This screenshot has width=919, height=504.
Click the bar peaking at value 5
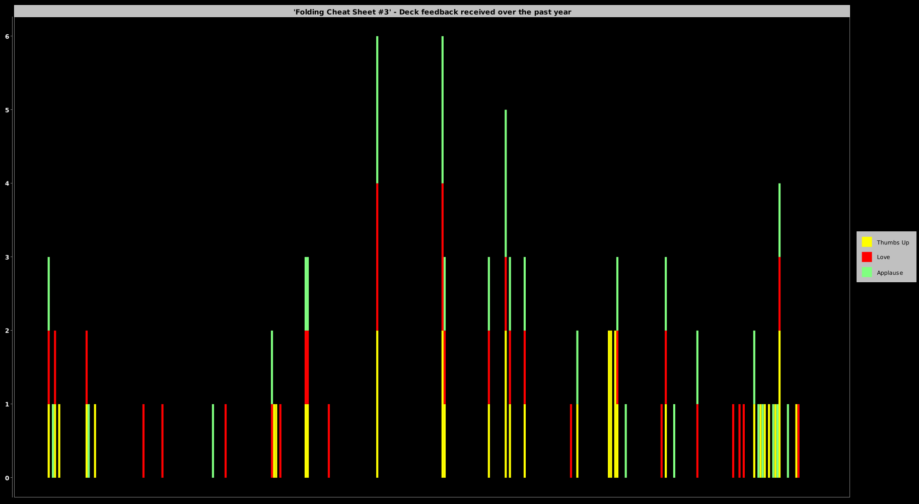(506, 294)
